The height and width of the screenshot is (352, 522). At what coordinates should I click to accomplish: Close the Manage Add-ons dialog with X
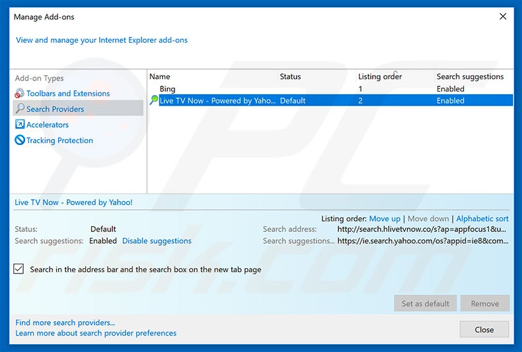click(503, 16)
